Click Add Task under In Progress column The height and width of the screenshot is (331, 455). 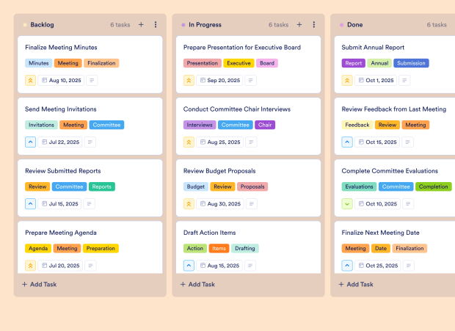pyautogui.click(x=198, y=284)
